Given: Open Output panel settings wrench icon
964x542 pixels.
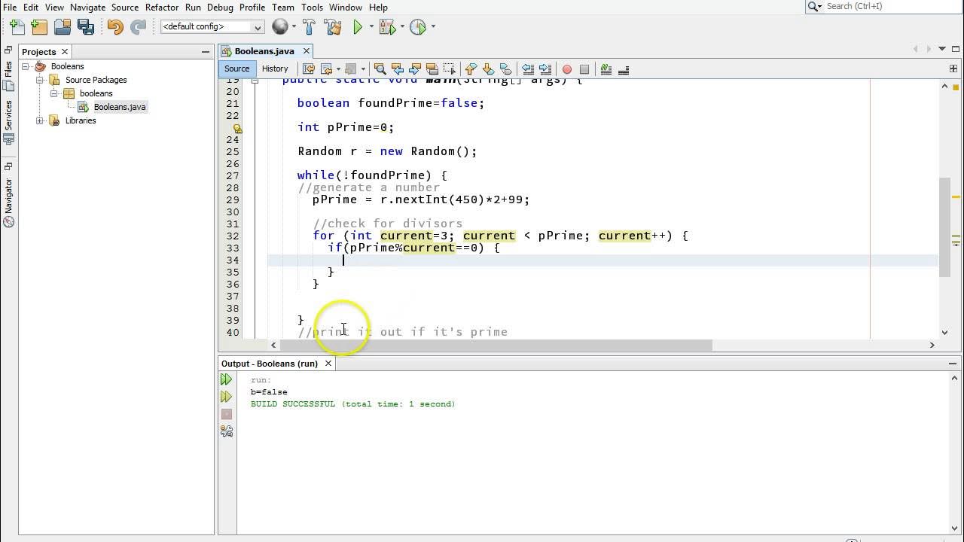Looking at the screenshot, I should [x=226, y=431].
